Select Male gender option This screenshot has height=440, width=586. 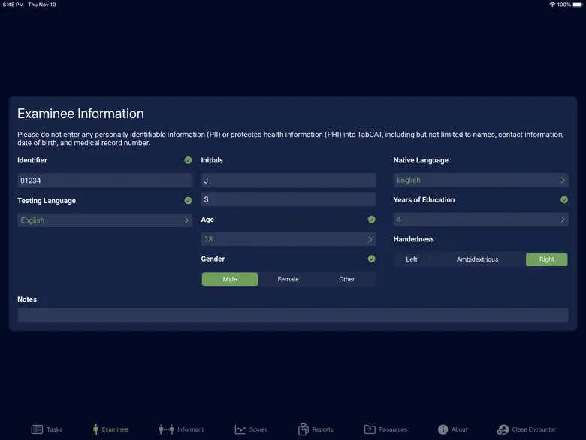pos(230,279)
